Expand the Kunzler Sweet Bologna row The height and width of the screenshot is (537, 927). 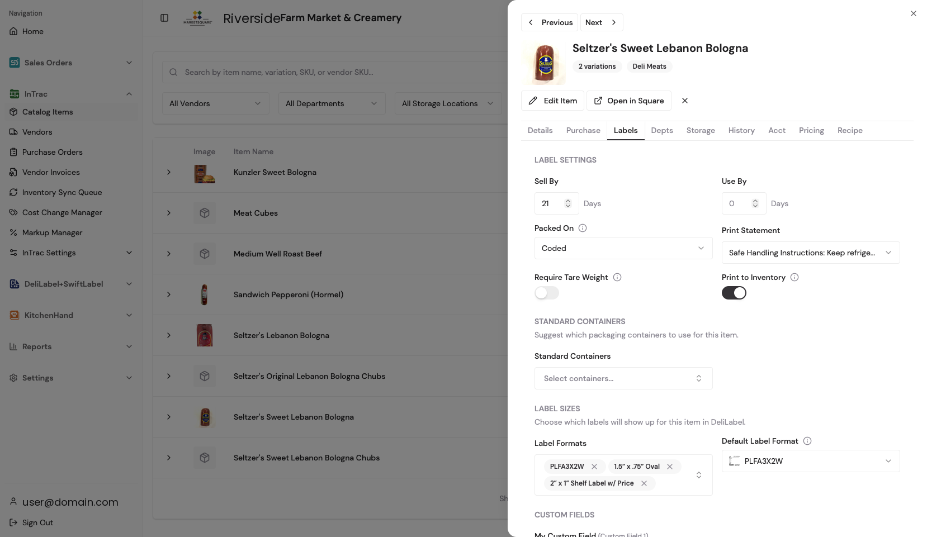[169, 172]
